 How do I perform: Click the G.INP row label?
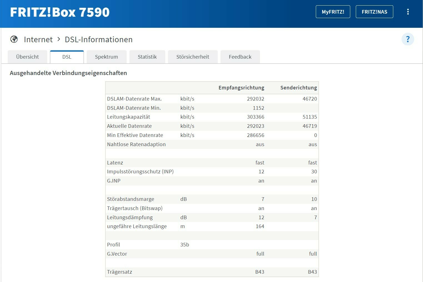tap(114, 181)
